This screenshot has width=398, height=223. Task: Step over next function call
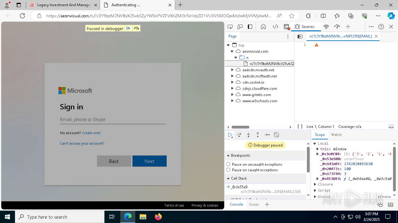coord(239,135)
